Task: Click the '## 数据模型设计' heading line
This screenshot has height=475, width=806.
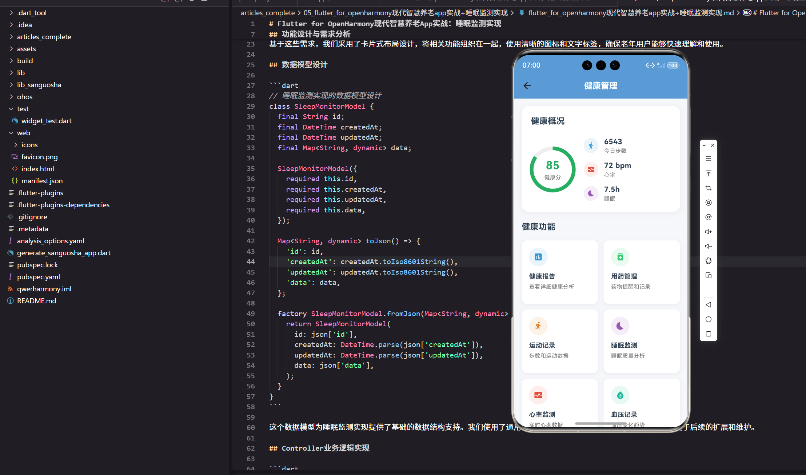Action: coord(298,65)
